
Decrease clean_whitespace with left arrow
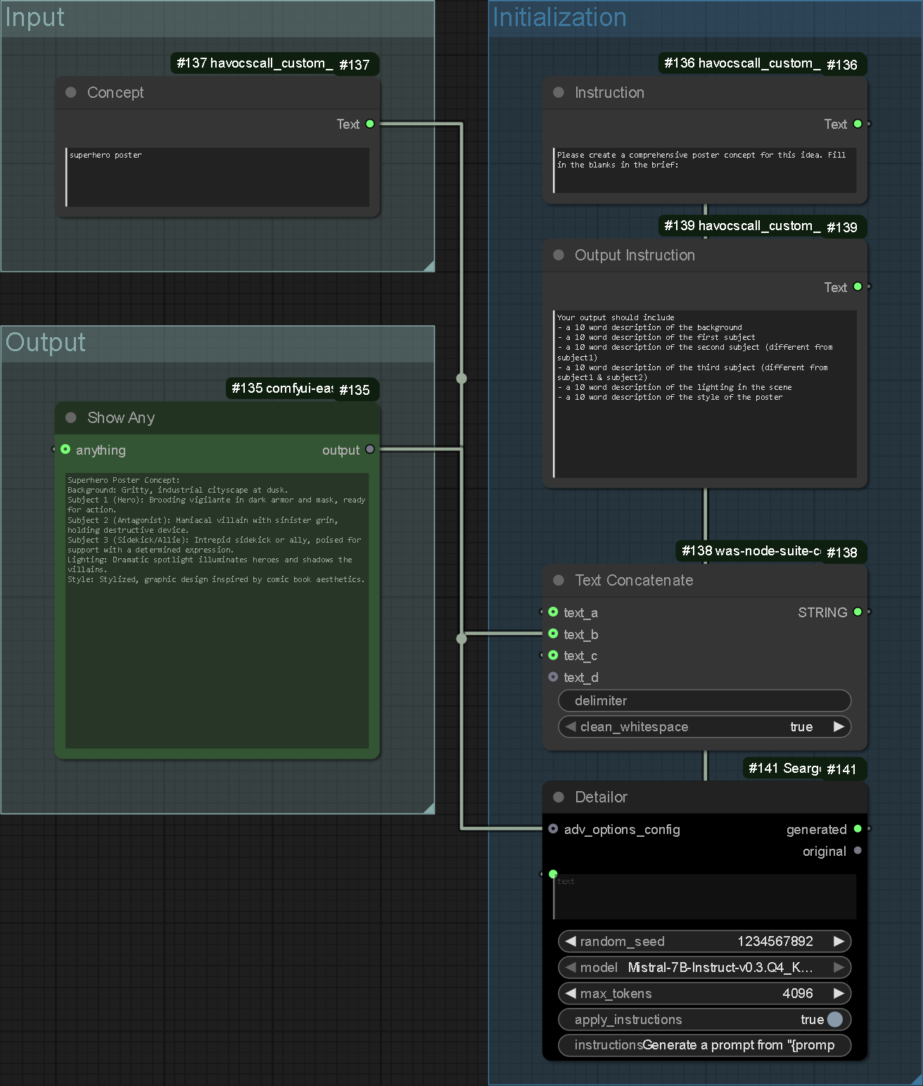click(x=571, y=726)
